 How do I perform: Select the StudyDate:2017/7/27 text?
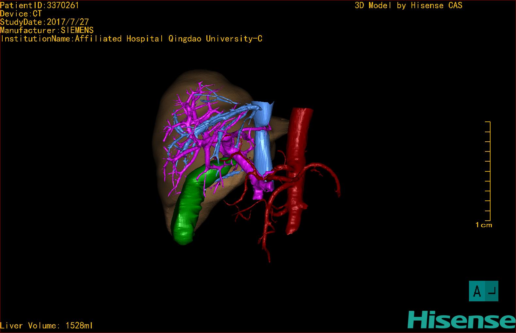point(44,22)
